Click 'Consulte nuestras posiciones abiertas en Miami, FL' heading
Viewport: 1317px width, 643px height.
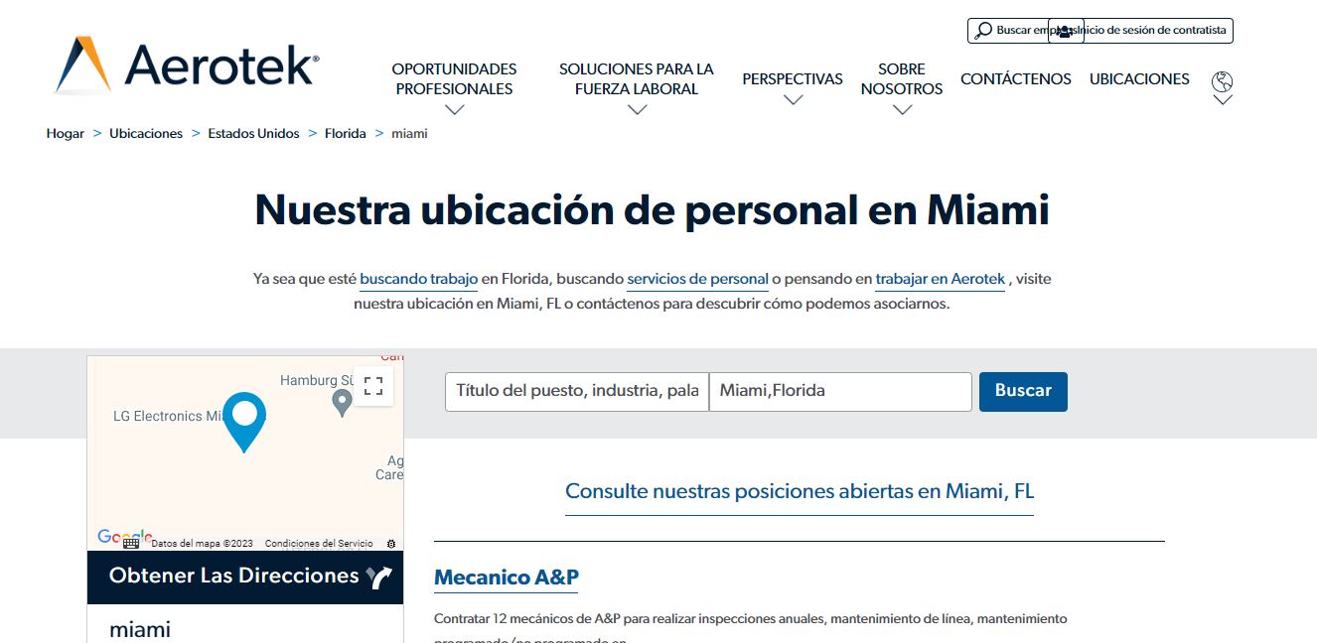click(x=800, y=492)
